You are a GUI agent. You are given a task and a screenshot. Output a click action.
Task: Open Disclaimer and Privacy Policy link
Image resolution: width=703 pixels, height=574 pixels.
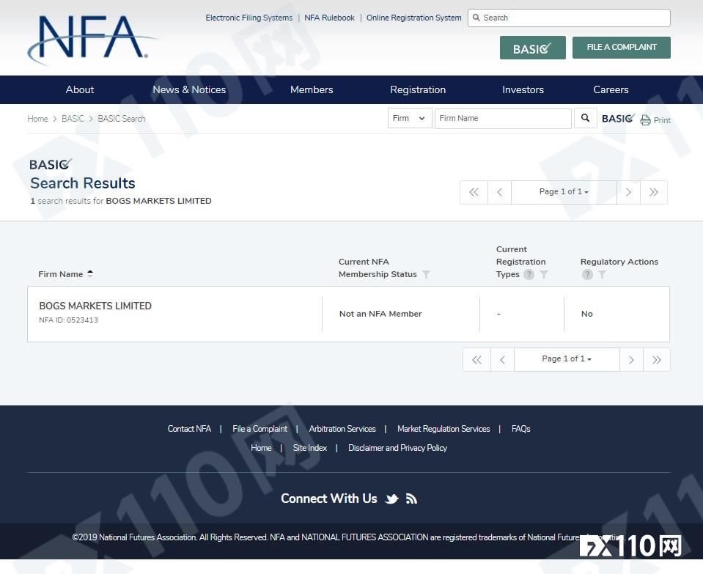(x=397, y=448)
